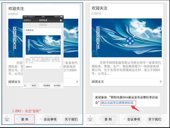
Task: Open 关于我们 menu in the left panel
Action: (x=71, y=119)
